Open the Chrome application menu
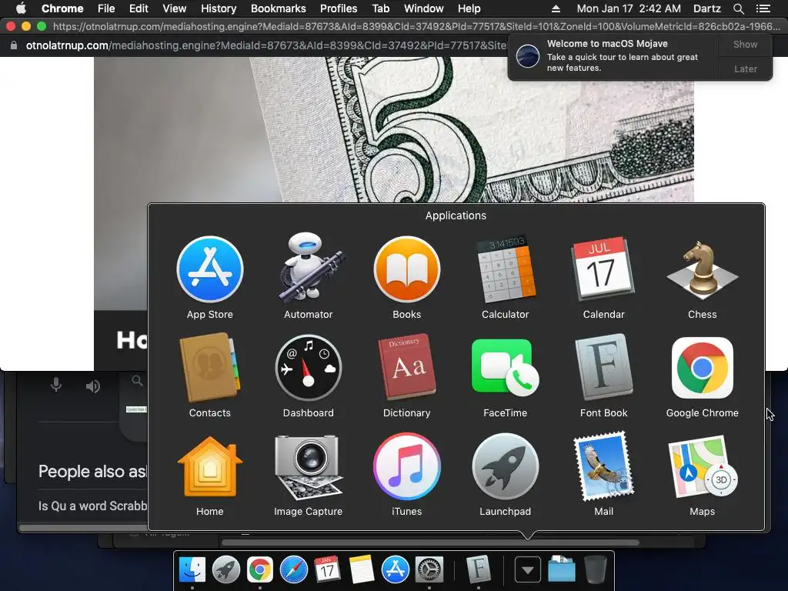 (x=62, y=8)
